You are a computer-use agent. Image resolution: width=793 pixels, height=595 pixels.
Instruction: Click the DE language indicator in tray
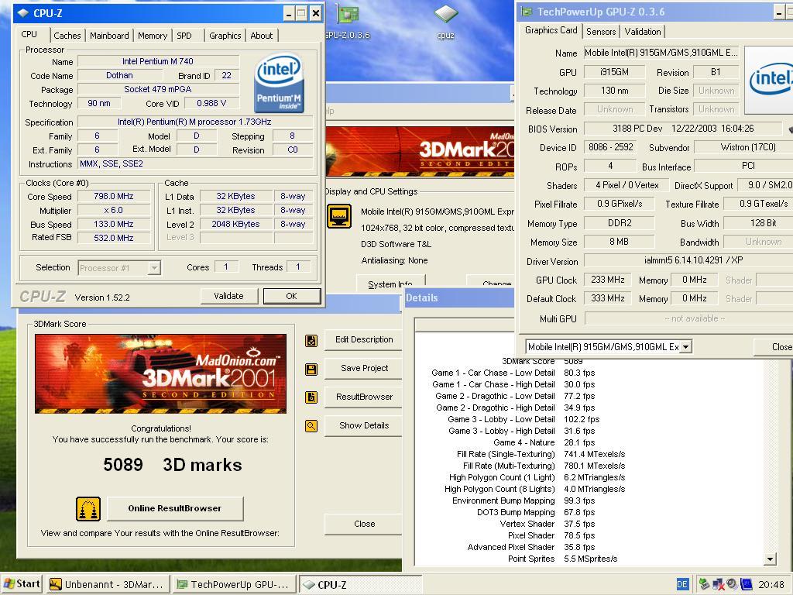pos(682,584)
